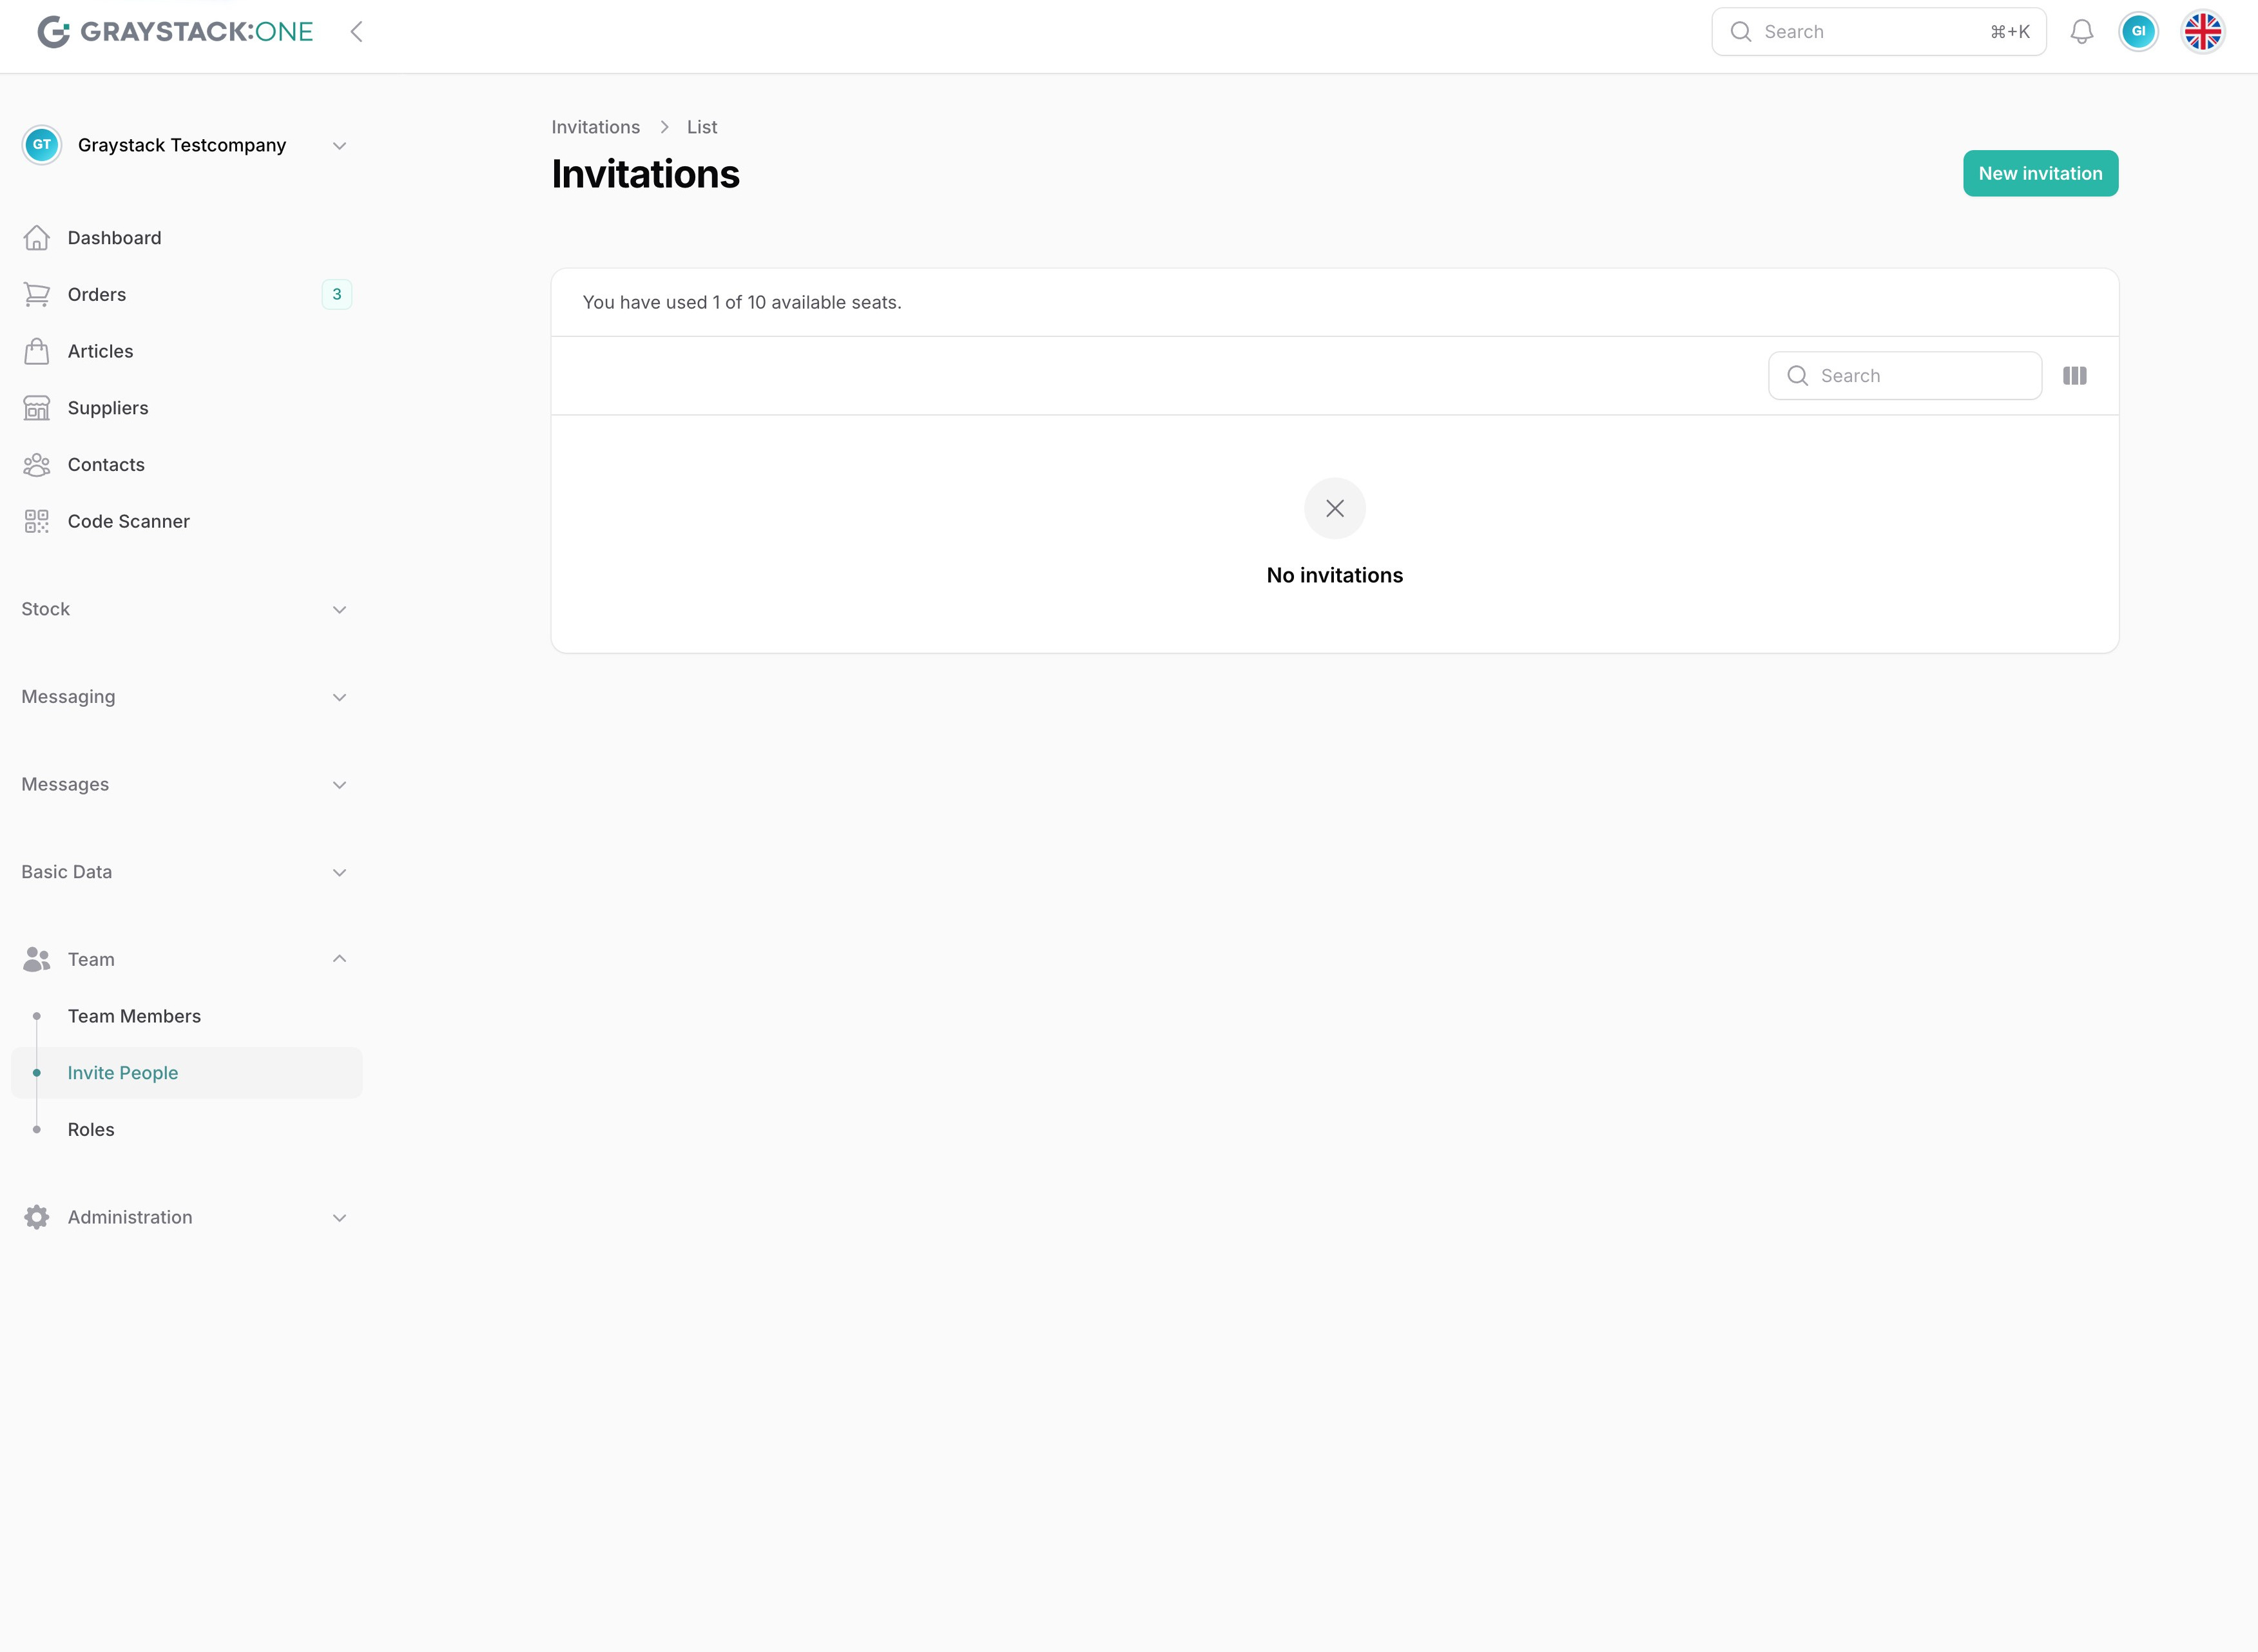
Task: Click the New invitation button
Action: [x=2039, y=173]
